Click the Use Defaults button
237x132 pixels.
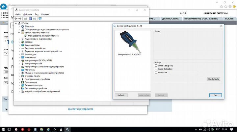tap(214, 79)
